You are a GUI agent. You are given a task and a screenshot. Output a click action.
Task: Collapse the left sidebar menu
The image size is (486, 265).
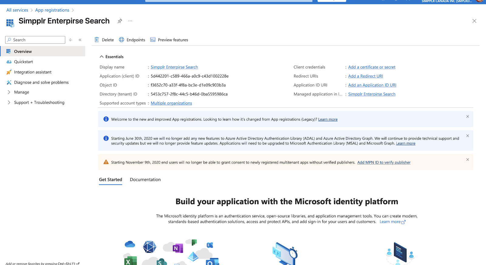coord(80,40)
